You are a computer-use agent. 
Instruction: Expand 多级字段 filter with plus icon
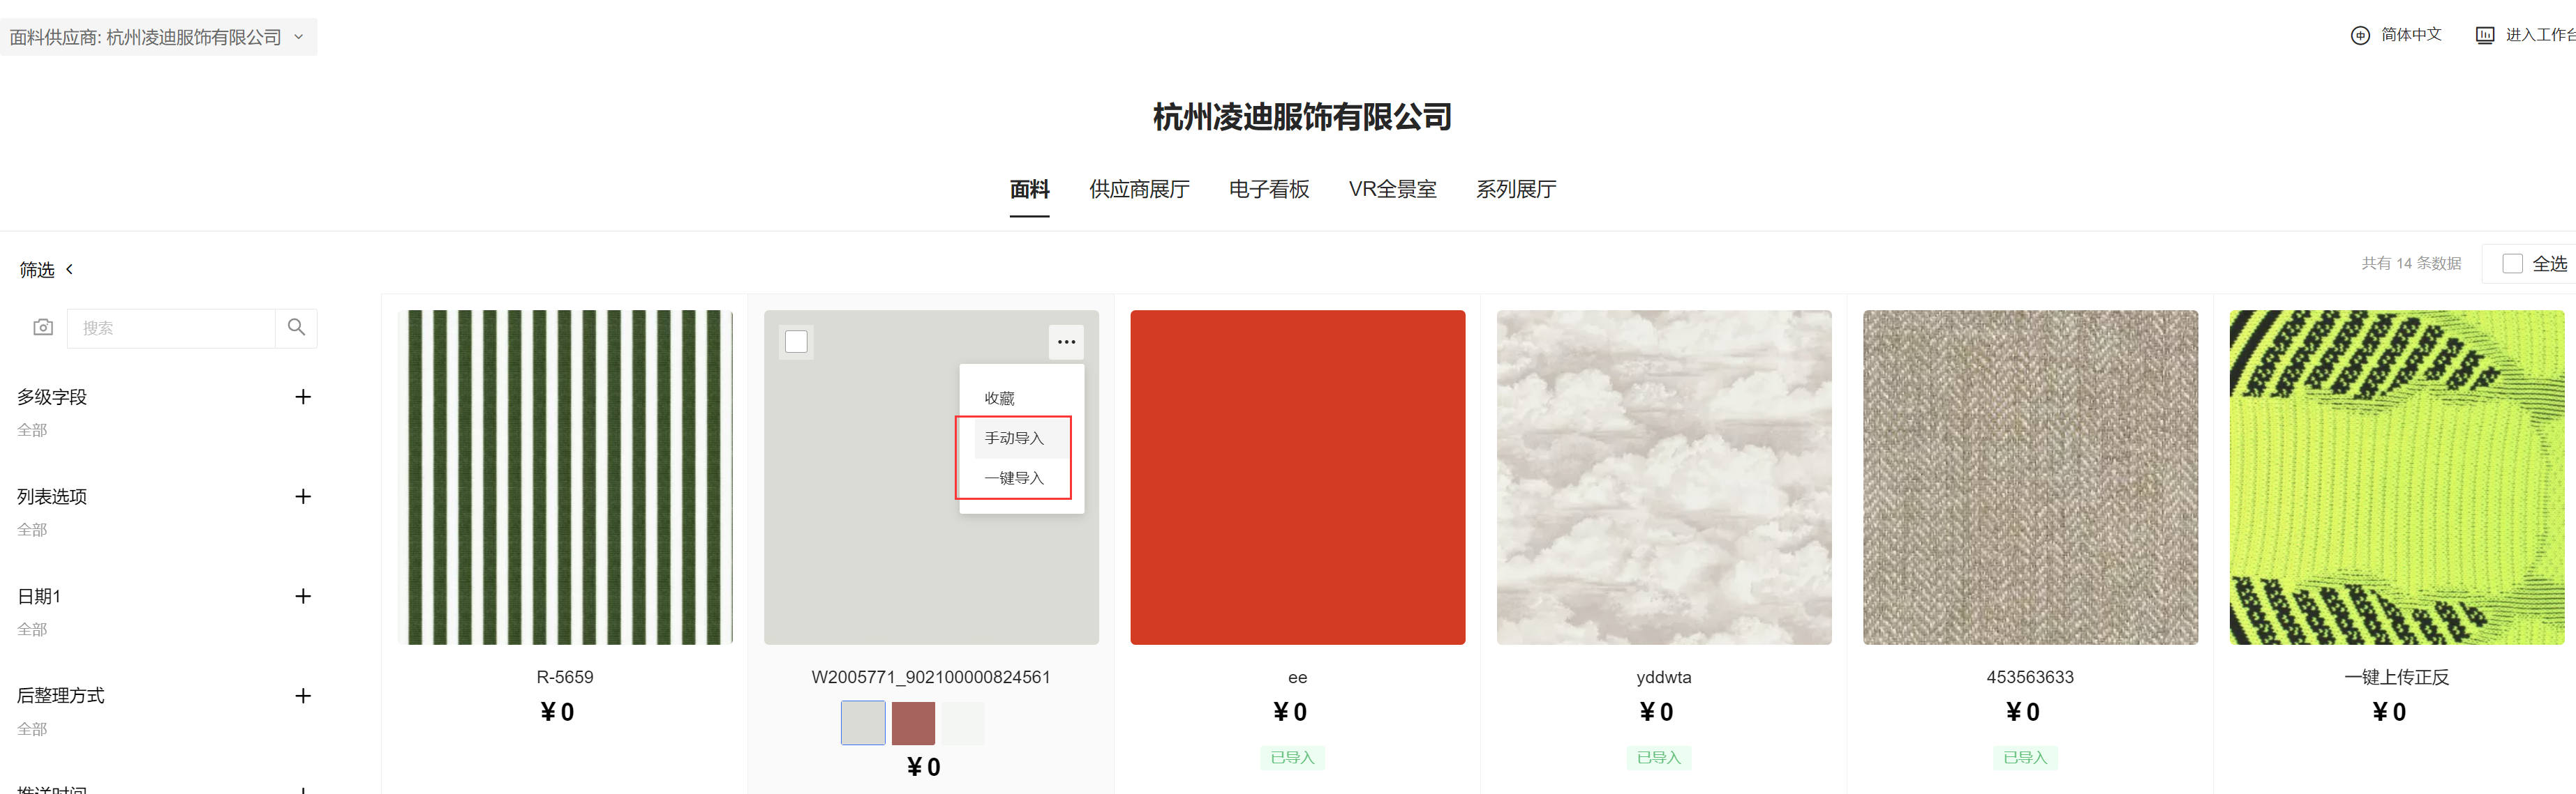coord(303,397)
